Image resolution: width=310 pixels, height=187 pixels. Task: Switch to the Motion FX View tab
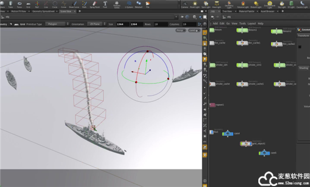pos(19,11)
